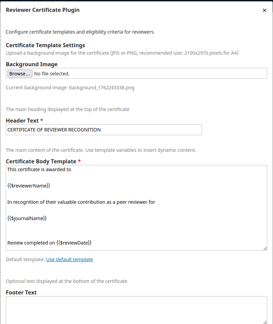273x324 pixels.
Task: Open the "Use default template" link
Action: pyautogui.click(x=69, y=259)
